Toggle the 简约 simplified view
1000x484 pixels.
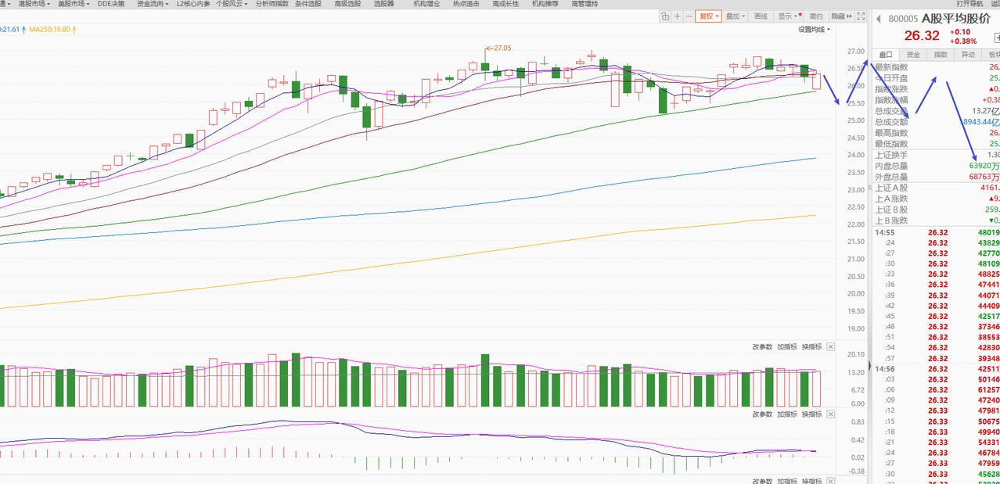click(816, 16)
